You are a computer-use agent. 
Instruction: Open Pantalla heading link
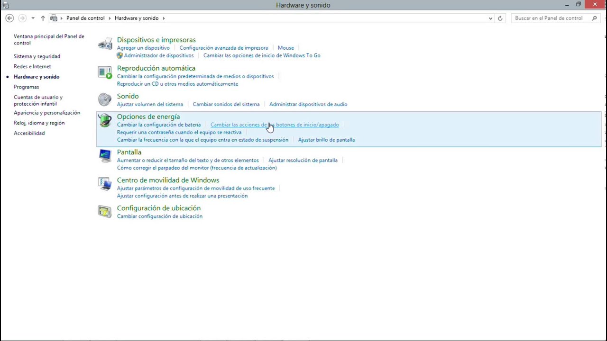(129, 152)
